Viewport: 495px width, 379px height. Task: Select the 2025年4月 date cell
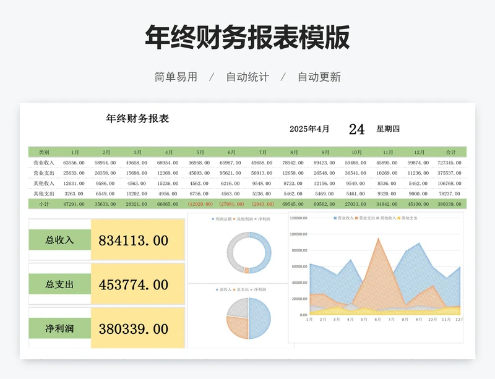click(309, 129)
